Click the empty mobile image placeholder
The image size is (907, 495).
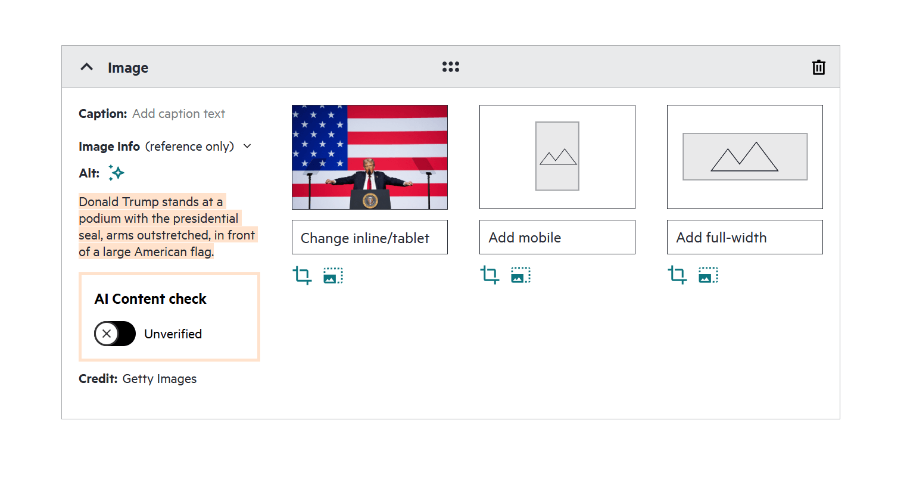pyautogui.click(x=557, y=157)
